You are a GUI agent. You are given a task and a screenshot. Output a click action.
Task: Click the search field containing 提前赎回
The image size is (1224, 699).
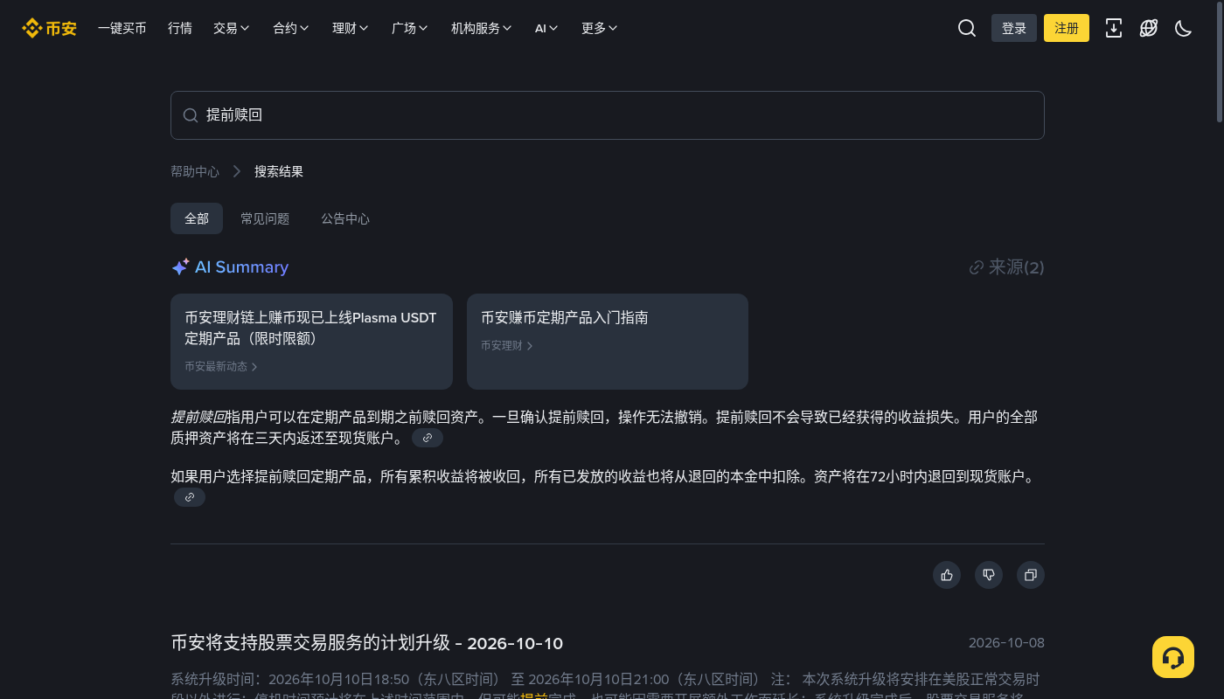coord(608,115)
